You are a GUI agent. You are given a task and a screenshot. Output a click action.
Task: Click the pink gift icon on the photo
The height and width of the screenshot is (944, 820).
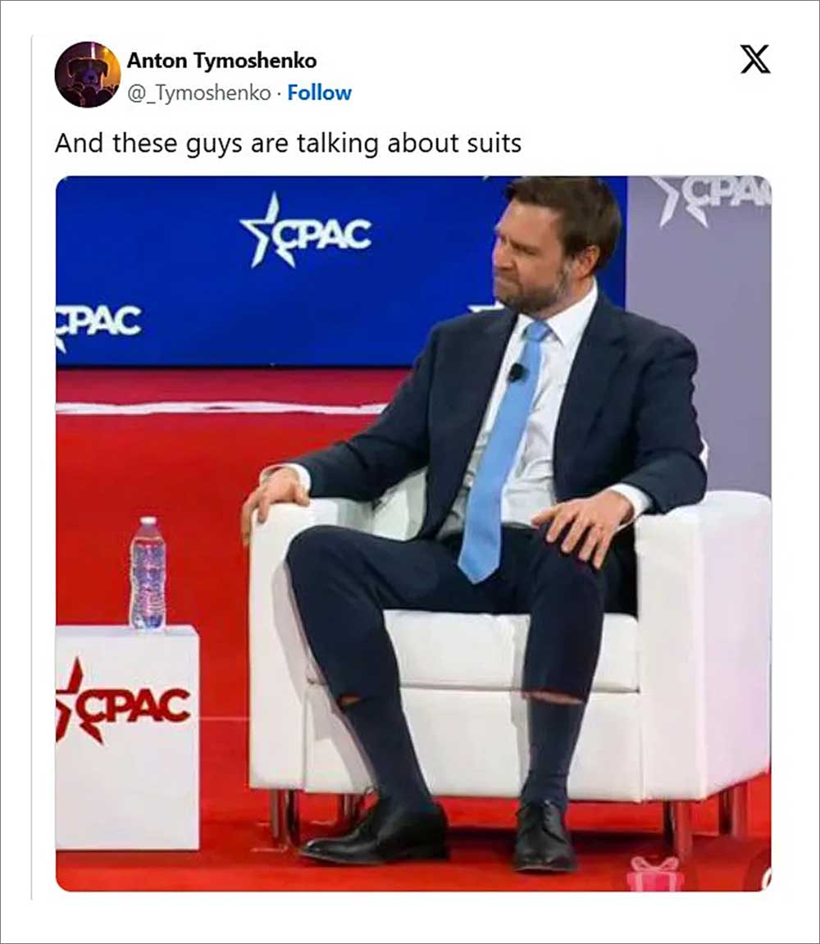click(x=655, y=873)
